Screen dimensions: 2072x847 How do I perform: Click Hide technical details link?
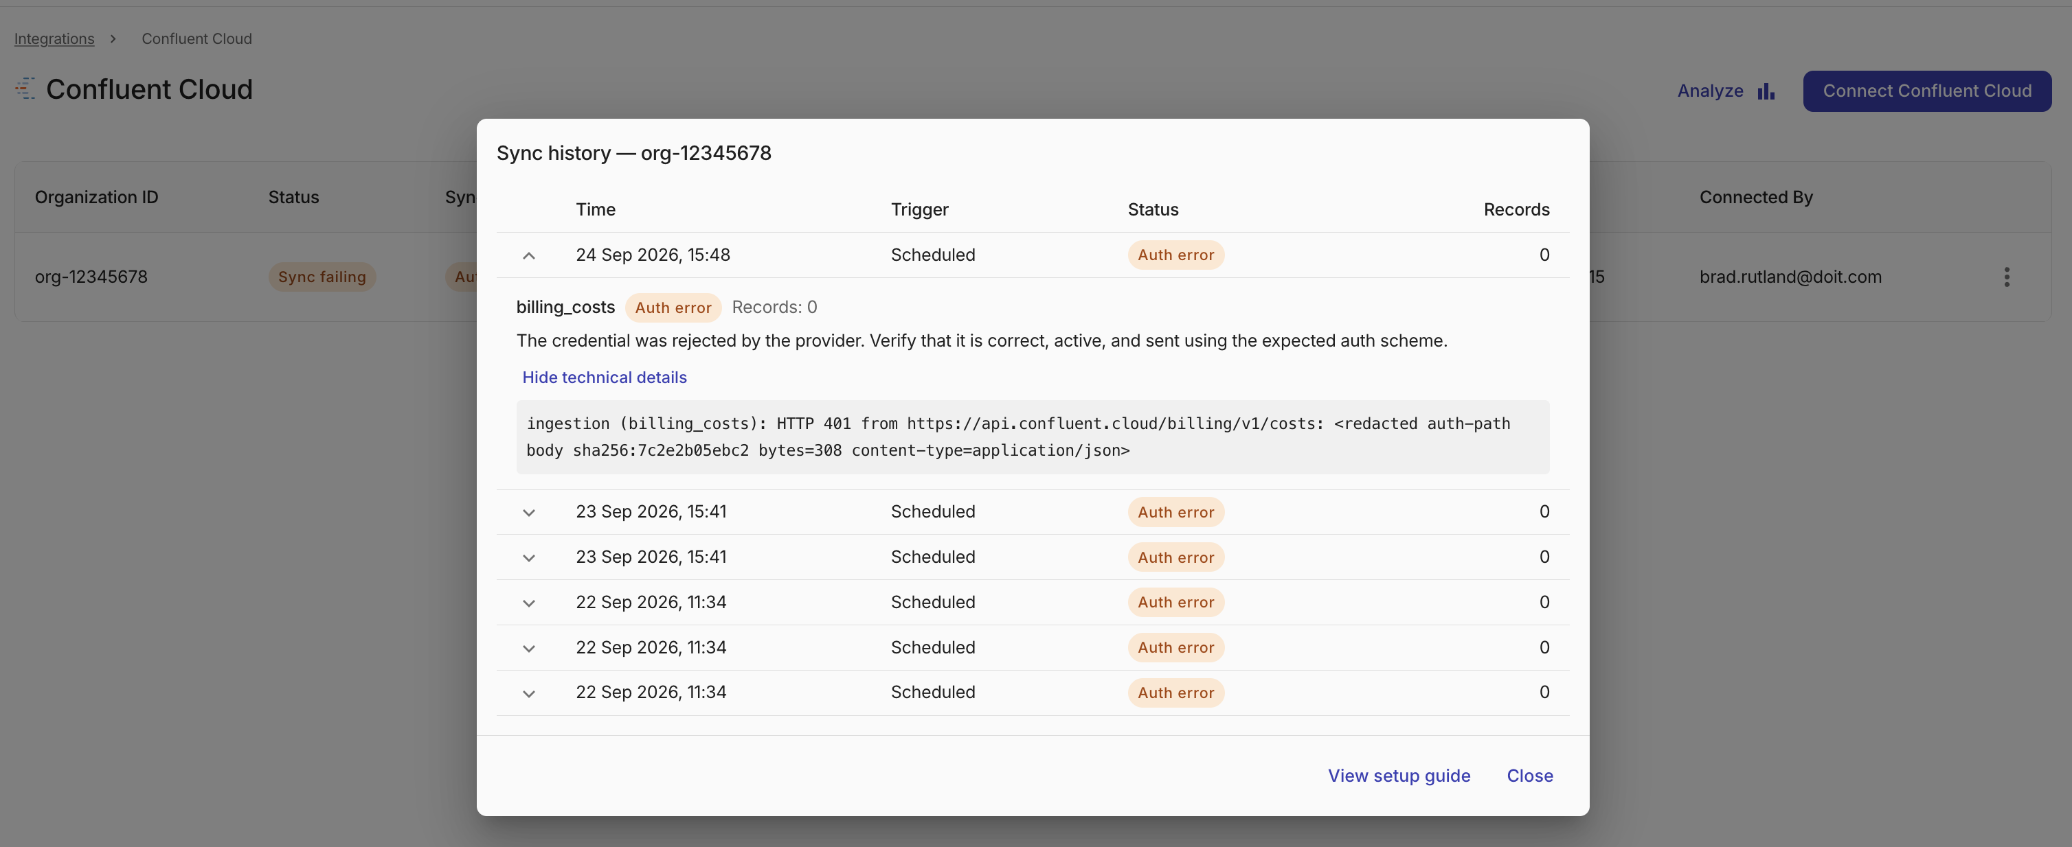pos(604,377)
